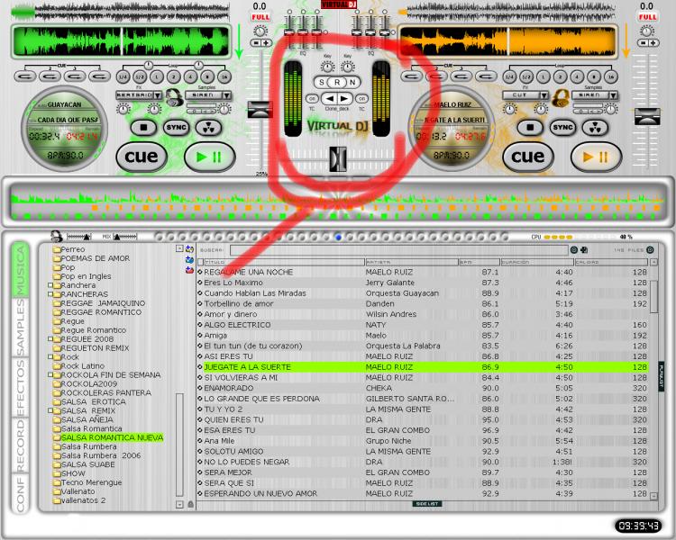
Task: Click the Buscar search input field
Action: pyautogui.click(x=398, y=250)
